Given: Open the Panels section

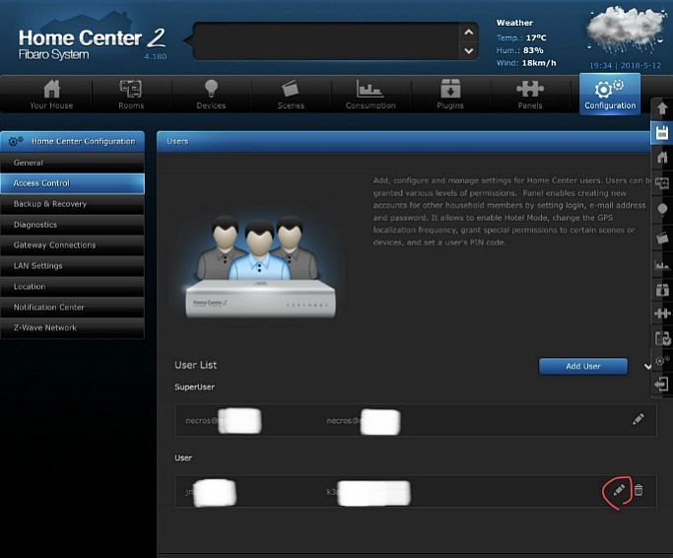Looking at the screenshot, I should (x=530, y=95).
